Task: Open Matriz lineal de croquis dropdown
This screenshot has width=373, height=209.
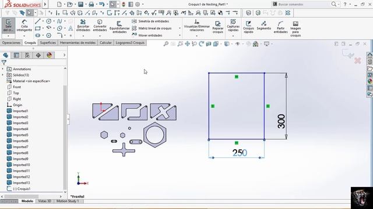Action: pyautogui.click(x=180, y=28)
